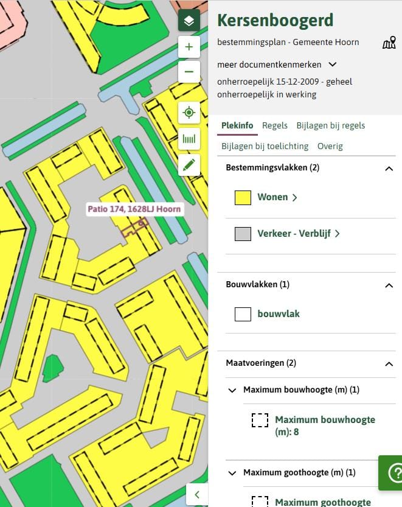Zoom out on the map
Screen dimensions: 402x507
[x=189, y=72]
